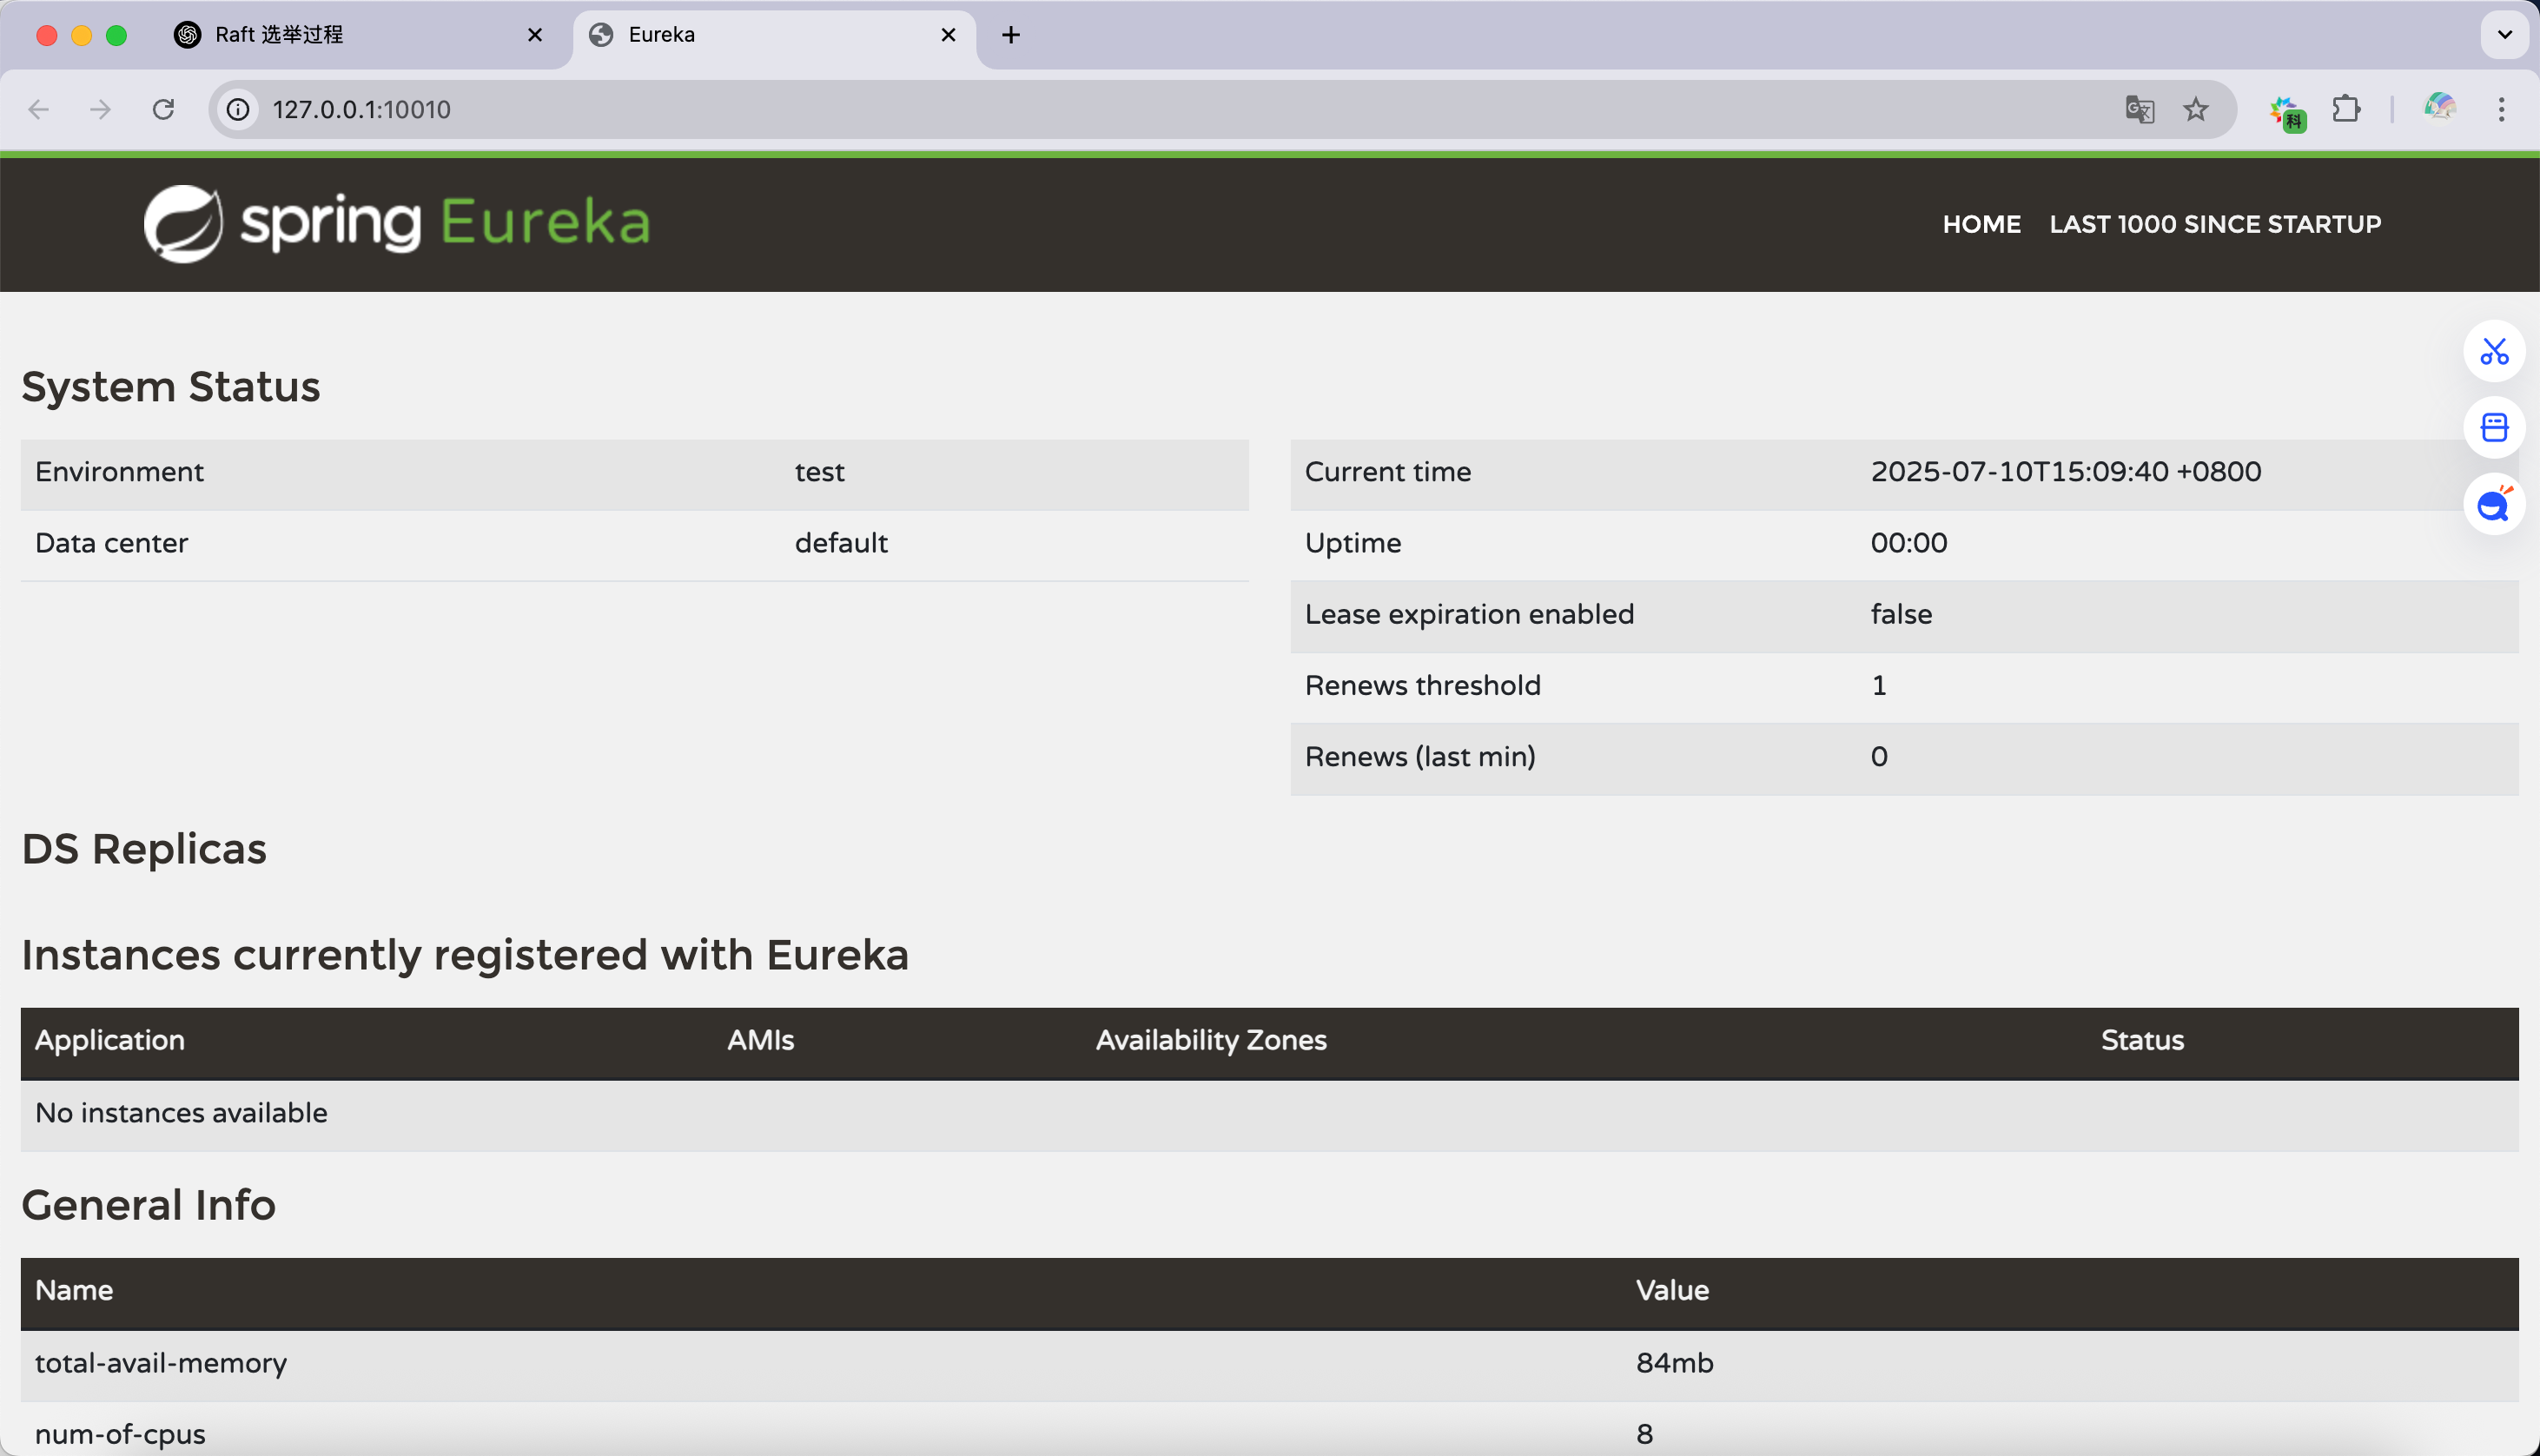The image size is (2540, 1456).
Task: Open the colorful extension icon with green badge
Action: tap(2287, 111)
